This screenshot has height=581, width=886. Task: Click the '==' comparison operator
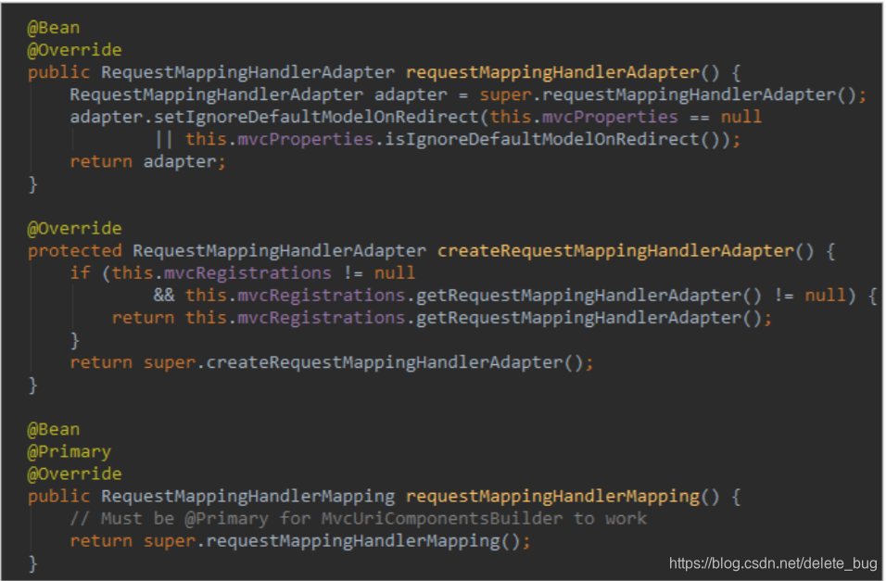click(700, 118)
